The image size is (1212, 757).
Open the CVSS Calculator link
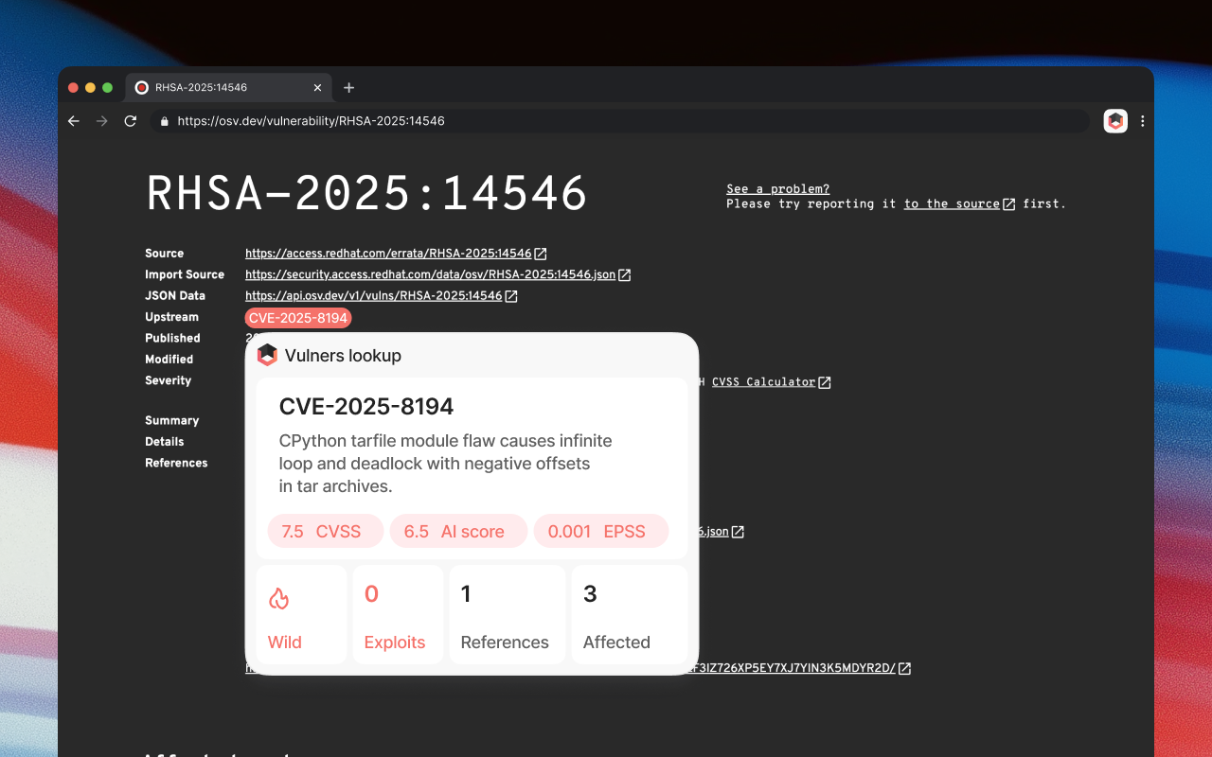763,382
